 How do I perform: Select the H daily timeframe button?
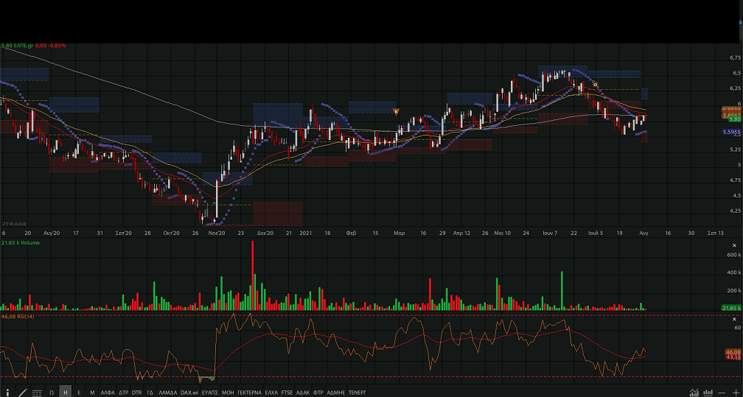(65, 393)
